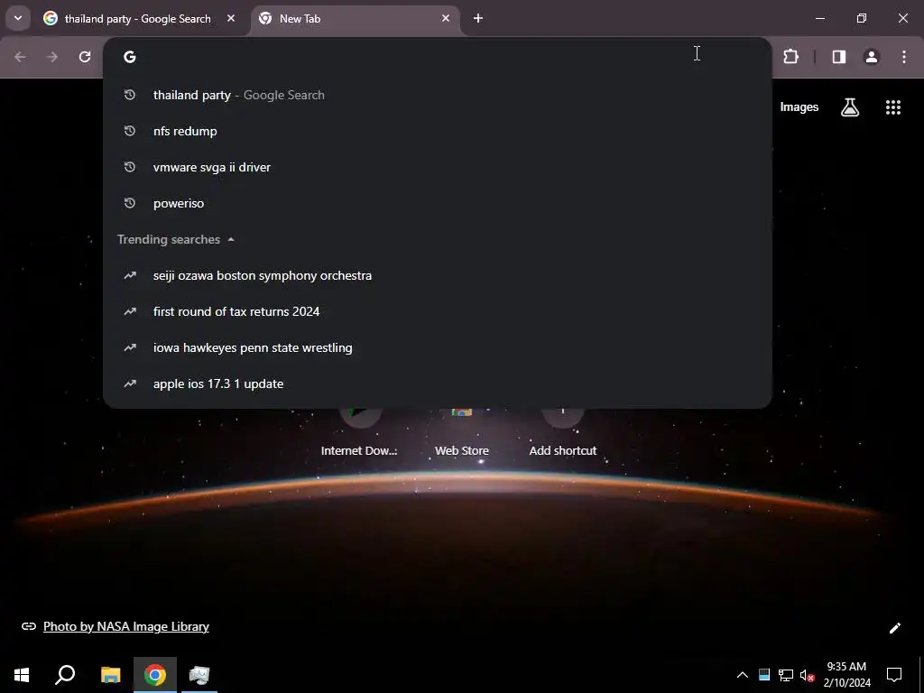Open a new tab with plus button
Screen dimensions: 924x693
[x=478, y=18]
